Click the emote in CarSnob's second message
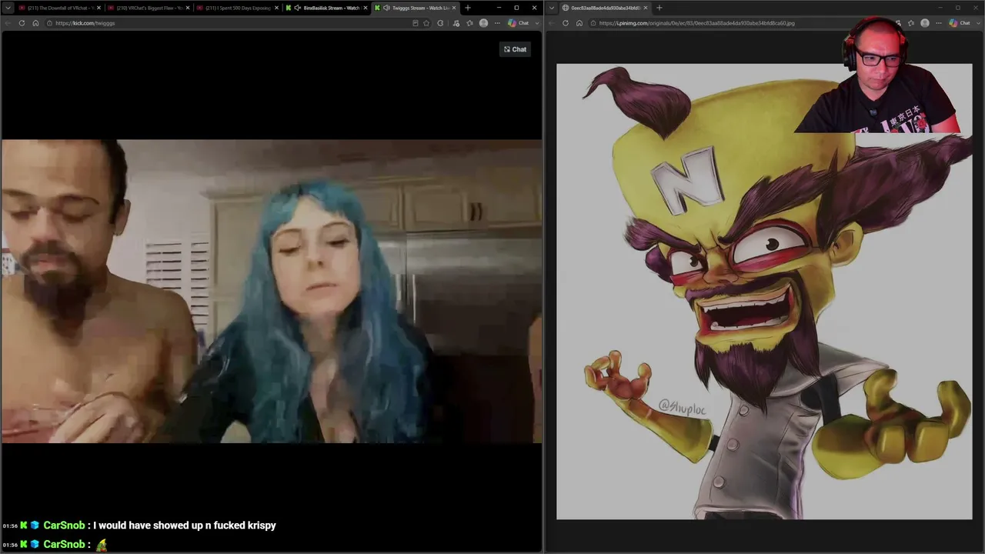Viewport: 985px width, 554px height. coord(102,544)
